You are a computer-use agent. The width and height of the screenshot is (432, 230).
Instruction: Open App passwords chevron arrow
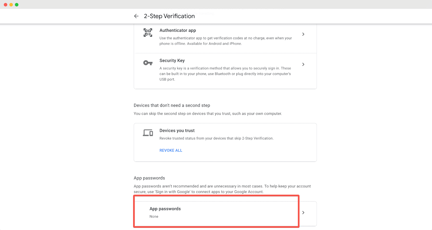point(303,212)
